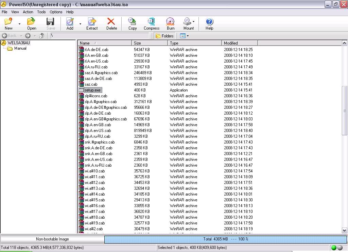Select file rl.A.en-US.cab

(x=96, y=61)
